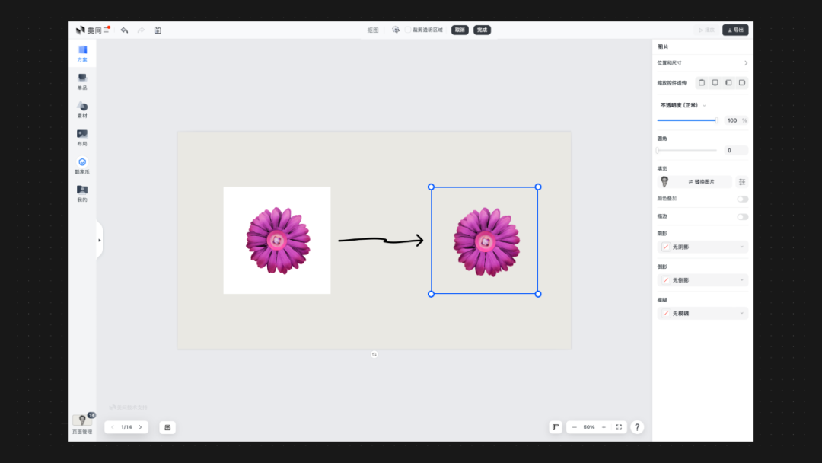Open the 布局 layout panel
The height and width of the screenshot is (463, 822).
pyautogui.click(x=82, y=137)
